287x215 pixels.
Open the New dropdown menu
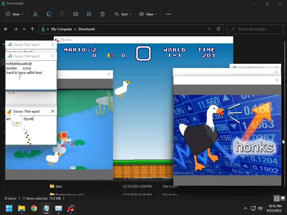(x=15, y=14)
